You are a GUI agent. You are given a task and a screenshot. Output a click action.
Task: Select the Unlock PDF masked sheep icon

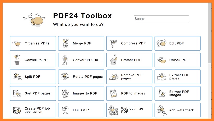[x=161, y=60]
